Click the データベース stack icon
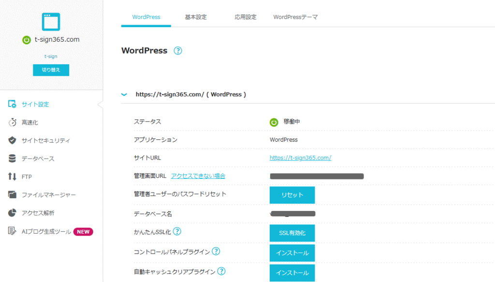Screen dimensions: 495x282 (x=12, y=159)
